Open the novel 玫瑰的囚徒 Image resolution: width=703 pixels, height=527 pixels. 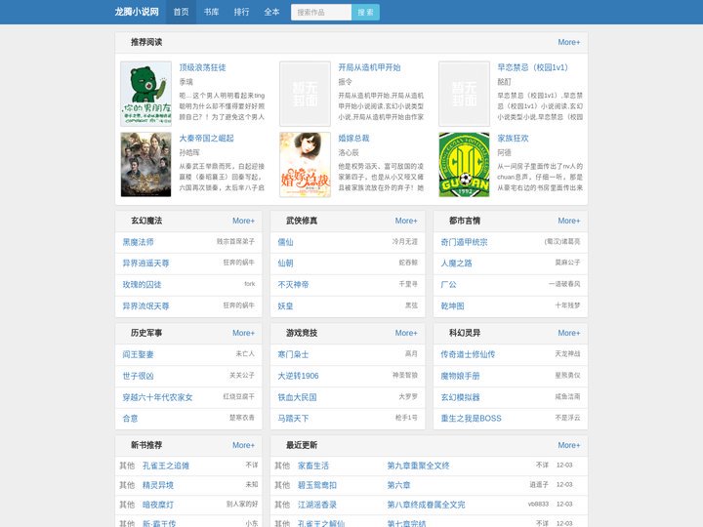142,285
